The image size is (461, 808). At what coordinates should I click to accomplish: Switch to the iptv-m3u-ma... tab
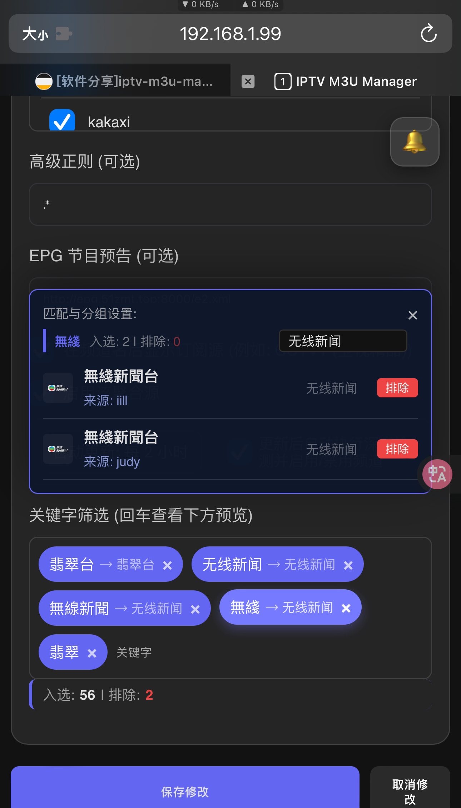(x=124, y=81)
